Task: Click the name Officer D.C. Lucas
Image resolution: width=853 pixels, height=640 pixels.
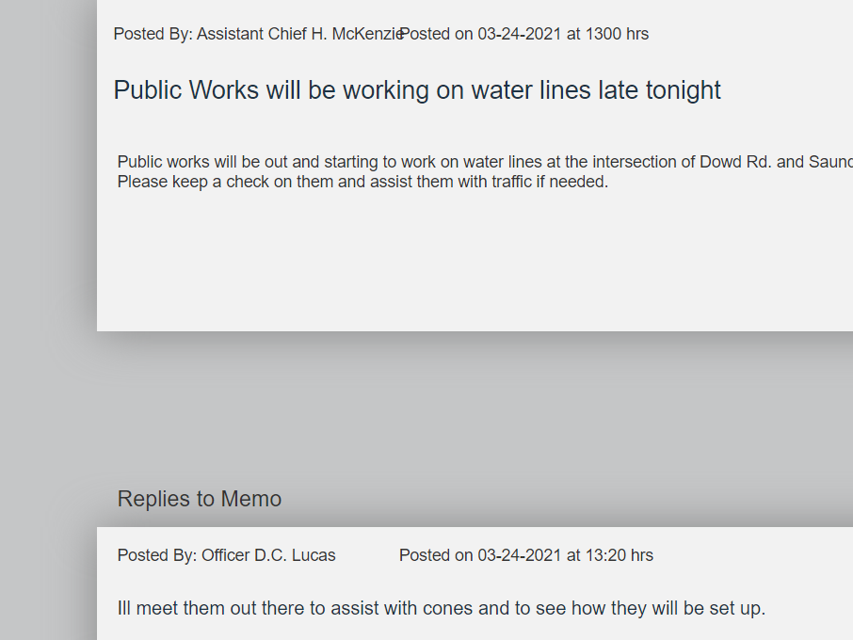Action: click(268, 555)
